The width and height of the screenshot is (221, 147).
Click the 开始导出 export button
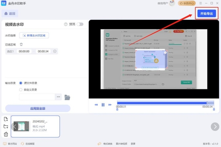coord(207,14)
